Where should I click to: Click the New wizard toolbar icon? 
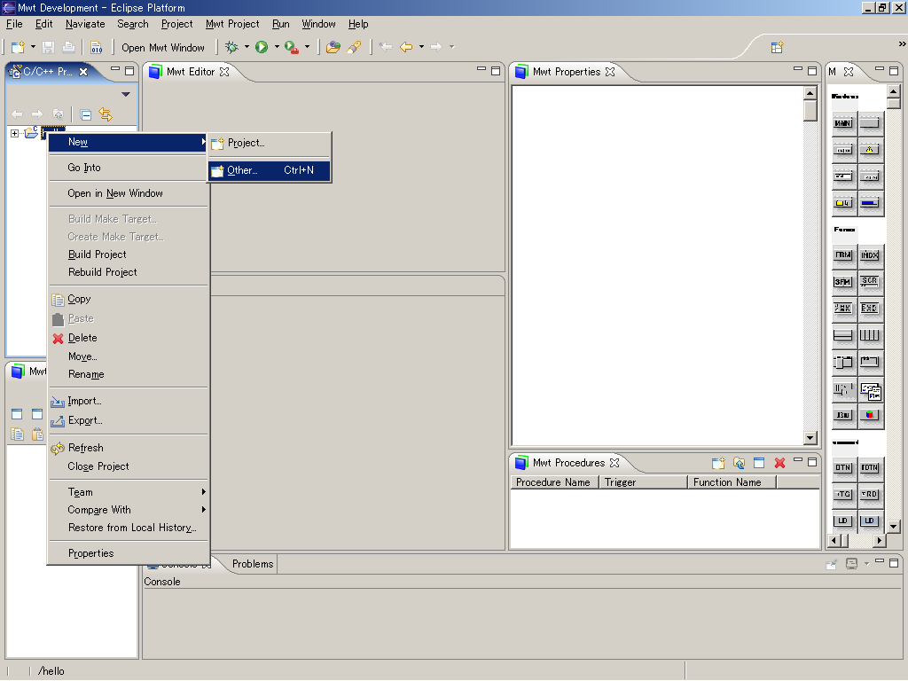point(18,47)
